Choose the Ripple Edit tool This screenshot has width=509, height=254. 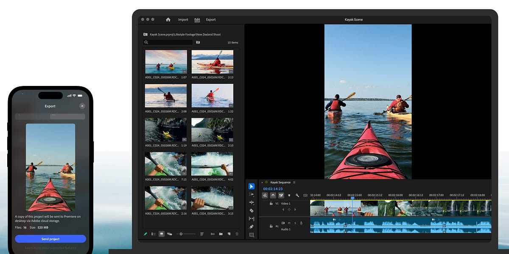pos(252,202)
